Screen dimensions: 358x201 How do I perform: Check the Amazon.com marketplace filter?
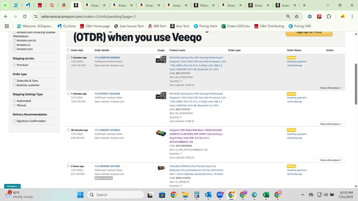point(14,49)
